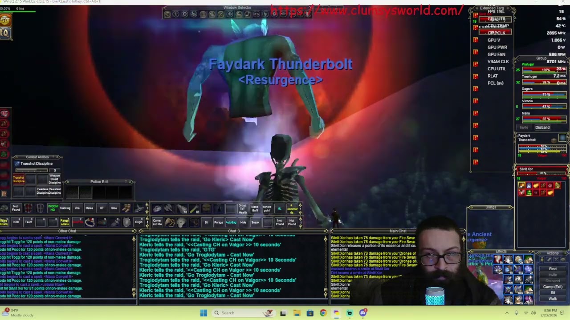The image size is (570, 320).
Task: Click the Origin hotbutton
Action: tap(138, 222)
